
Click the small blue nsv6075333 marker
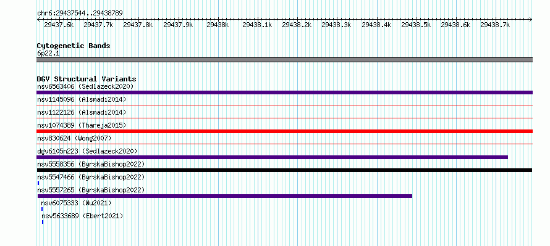point(42,209)
